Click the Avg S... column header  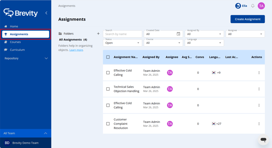coord(187,57)
